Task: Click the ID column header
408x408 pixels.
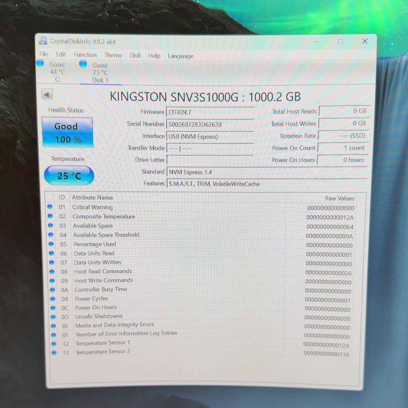Action: [x=62, y=197]
